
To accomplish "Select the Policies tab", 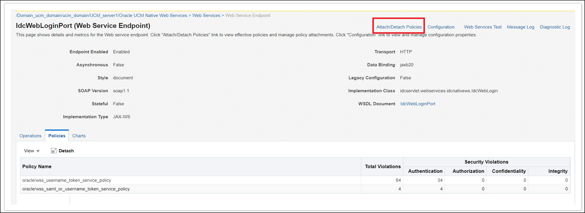I will [57, 136].
